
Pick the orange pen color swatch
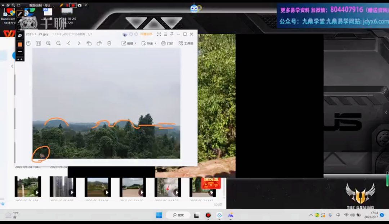[20, 44]
